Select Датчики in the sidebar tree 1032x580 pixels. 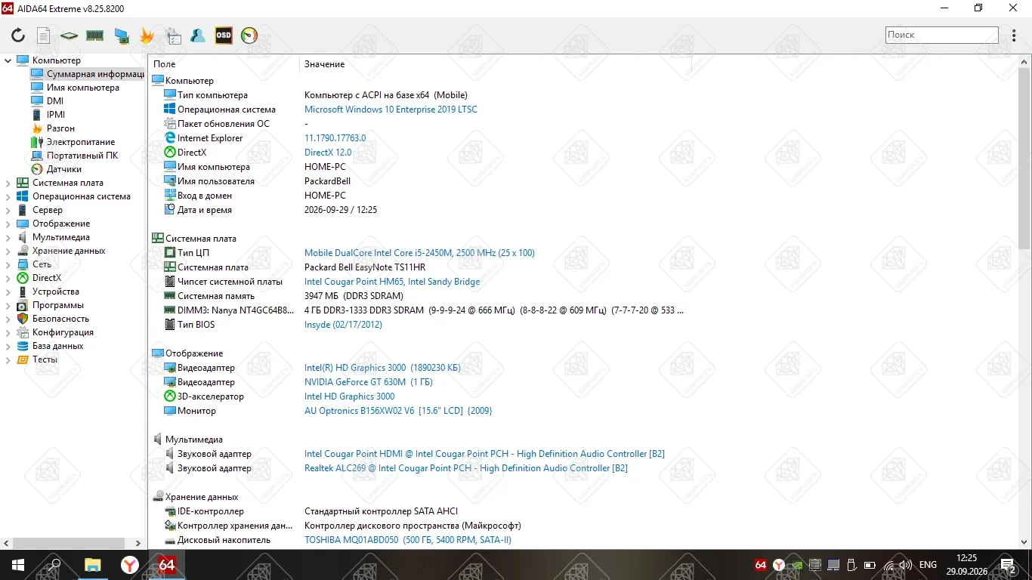[x=63, y=169]
